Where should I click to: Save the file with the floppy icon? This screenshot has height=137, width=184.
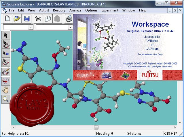point(27,19)
